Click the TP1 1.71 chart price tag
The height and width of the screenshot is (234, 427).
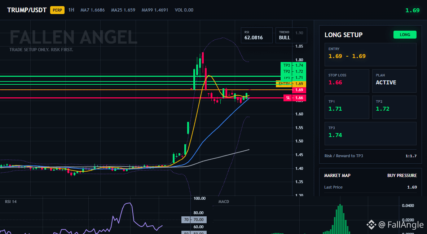[x=293, y=78]
